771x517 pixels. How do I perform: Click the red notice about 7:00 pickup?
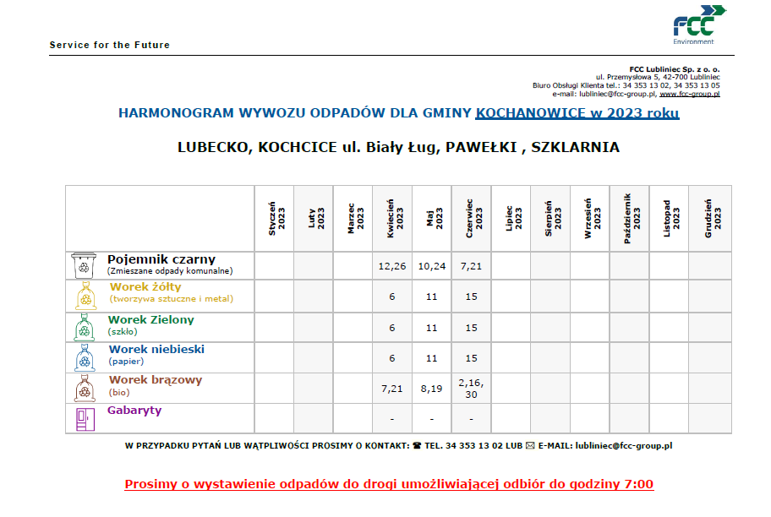tap(389, 485)
